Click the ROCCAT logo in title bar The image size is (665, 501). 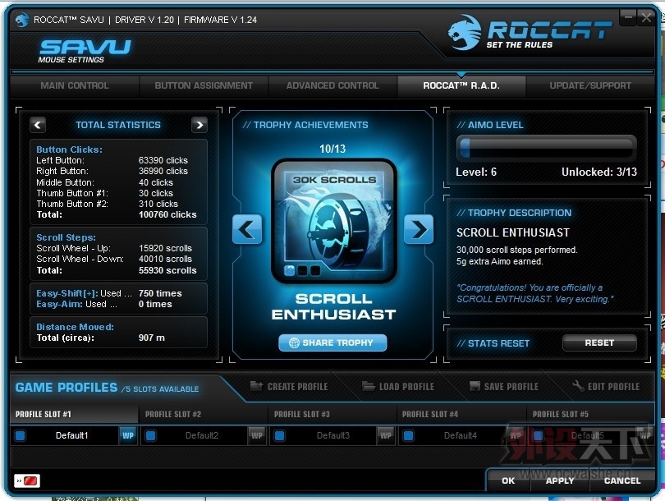tap(22, 20)
